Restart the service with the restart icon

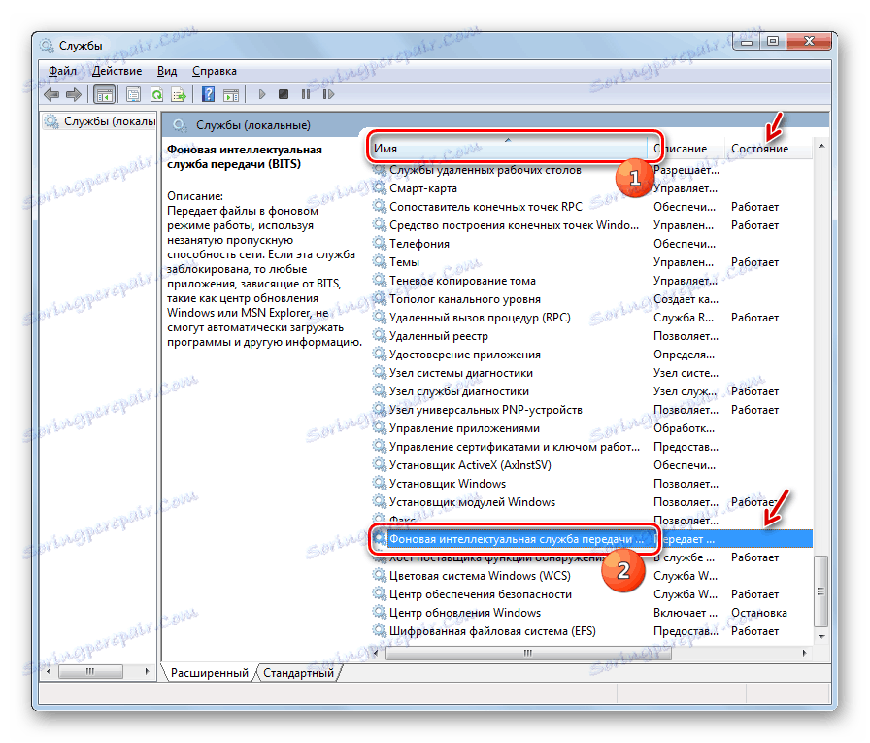click(328, 94)
